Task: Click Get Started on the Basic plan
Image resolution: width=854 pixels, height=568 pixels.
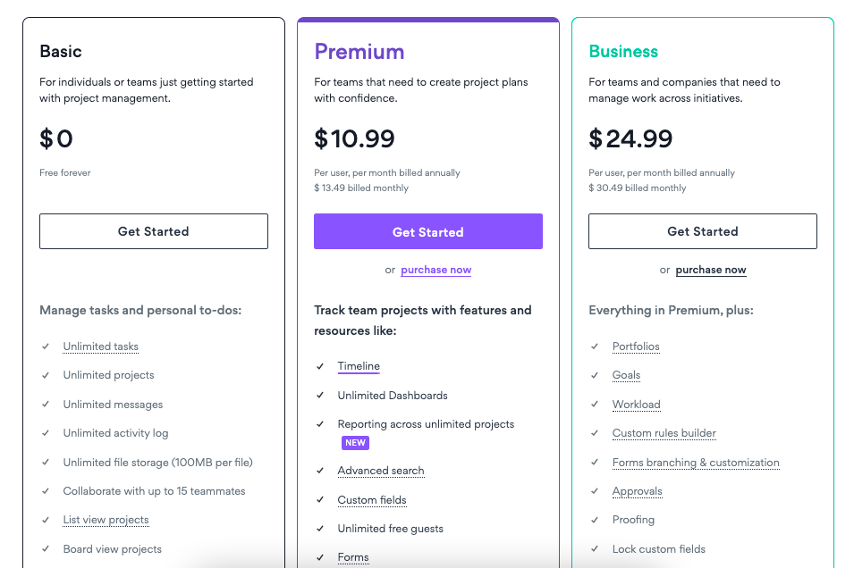Action: pyautogui.click(x=153, y=230)
